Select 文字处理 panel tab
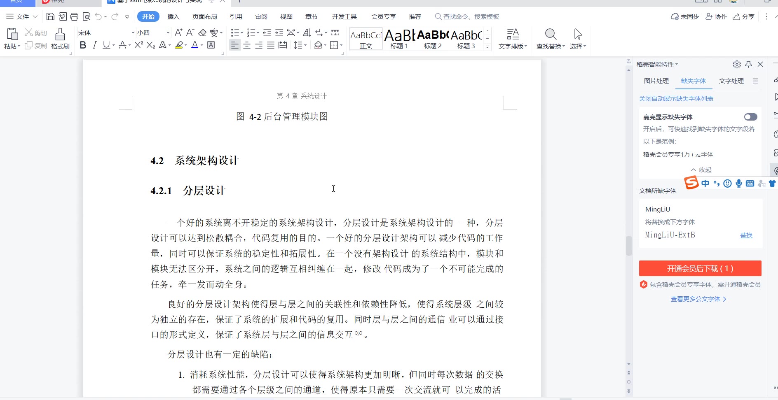Image resolution: width=778 pixels, height=400 pixels. (731, 81)
